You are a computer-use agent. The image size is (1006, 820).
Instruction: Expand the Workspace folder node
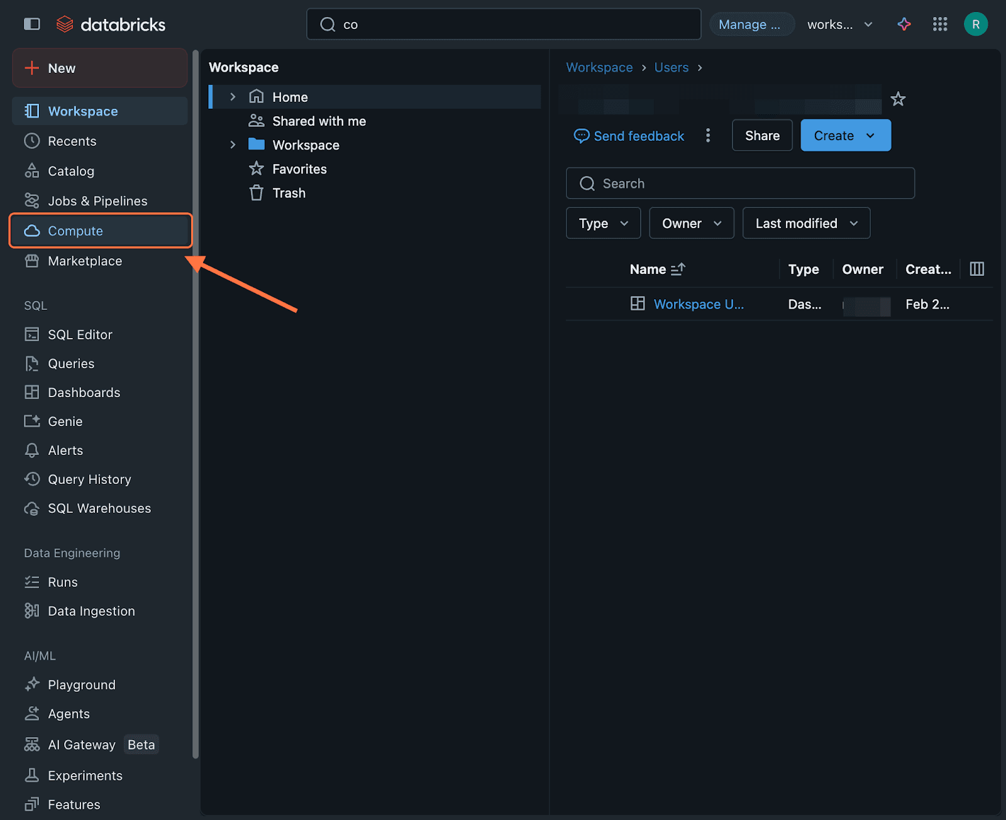coord(233,145)
